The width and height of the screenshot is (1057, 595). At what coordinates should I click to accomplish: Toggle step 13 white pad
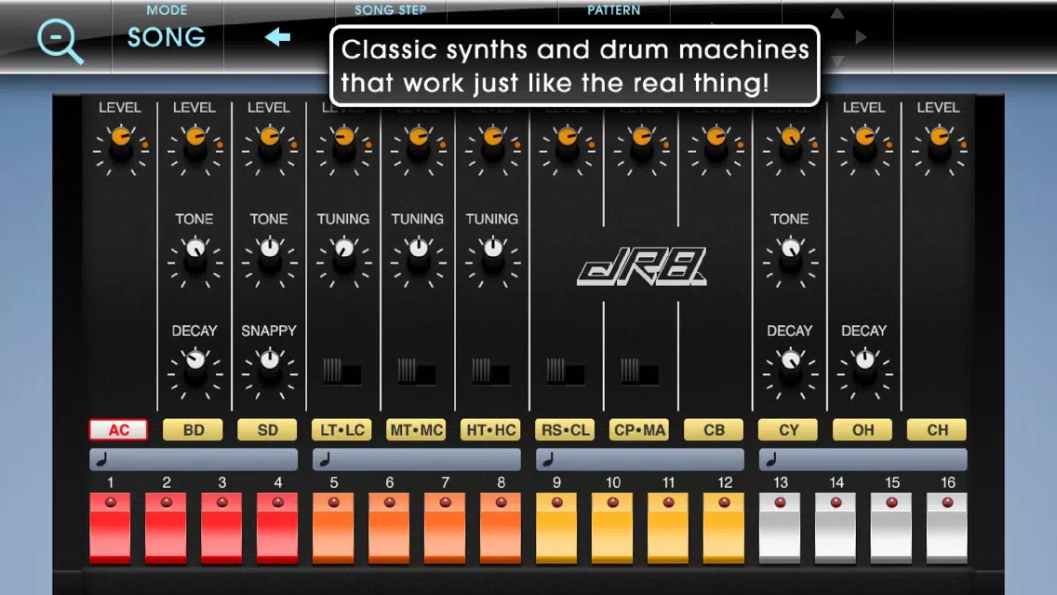point(780,528)
